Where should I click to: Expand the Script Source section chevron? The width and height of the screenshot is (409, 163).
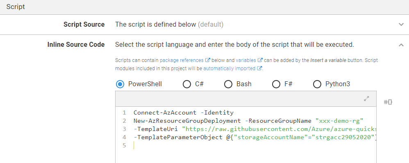401,25
